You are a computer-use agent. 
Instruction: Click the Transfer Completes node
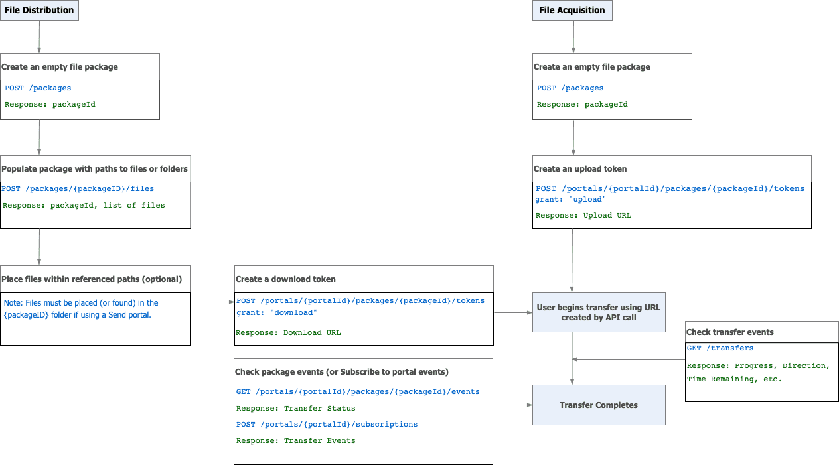[598, 405]
